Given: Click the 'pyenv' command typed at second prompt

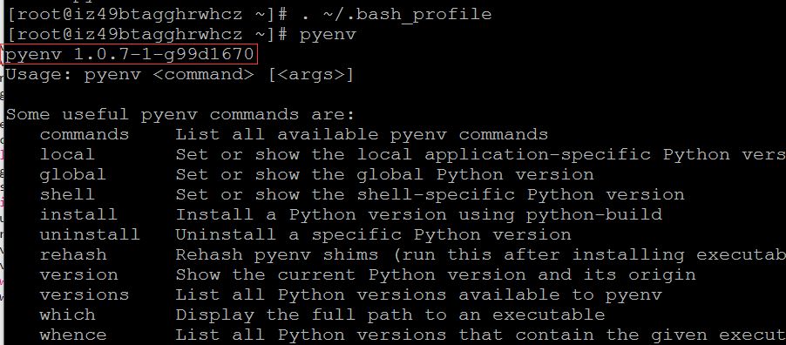Looking at the screenshot, I should [328, 35].
